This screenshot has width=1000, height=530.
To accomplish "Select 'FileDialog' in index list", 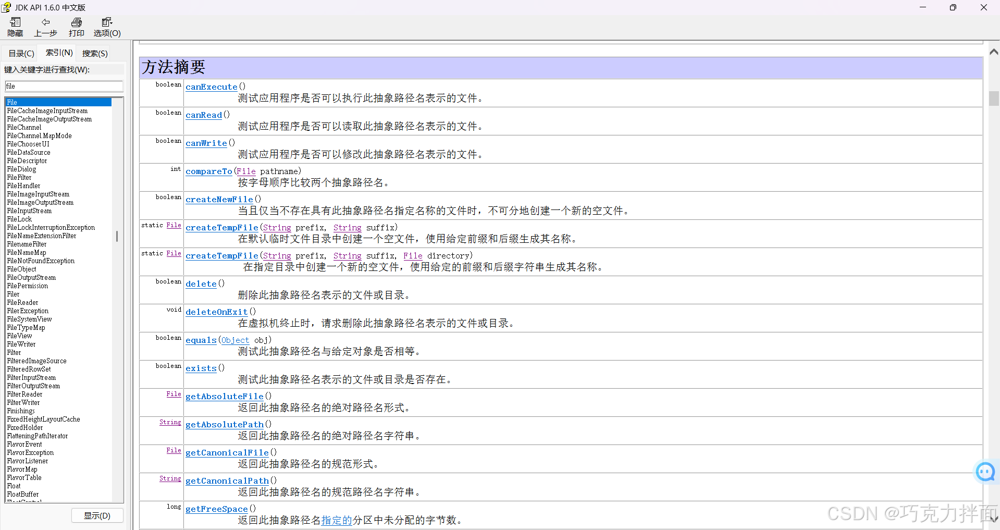I will (21, 169).
